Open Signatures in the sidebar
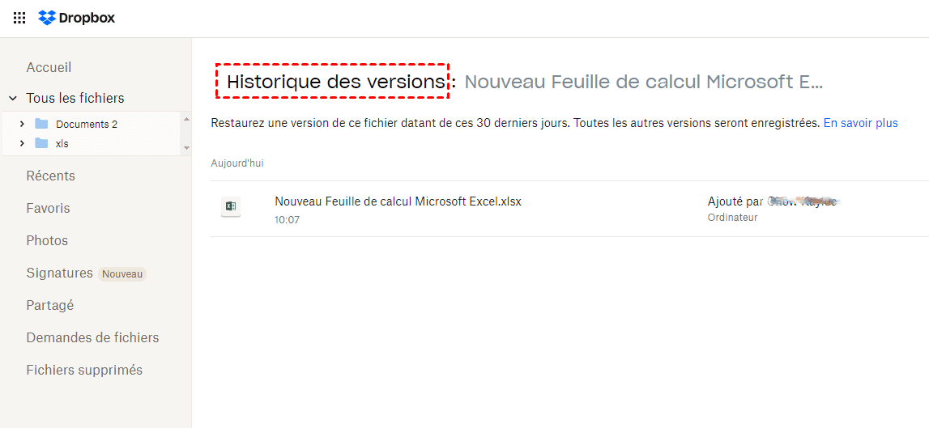 [59, 273]
